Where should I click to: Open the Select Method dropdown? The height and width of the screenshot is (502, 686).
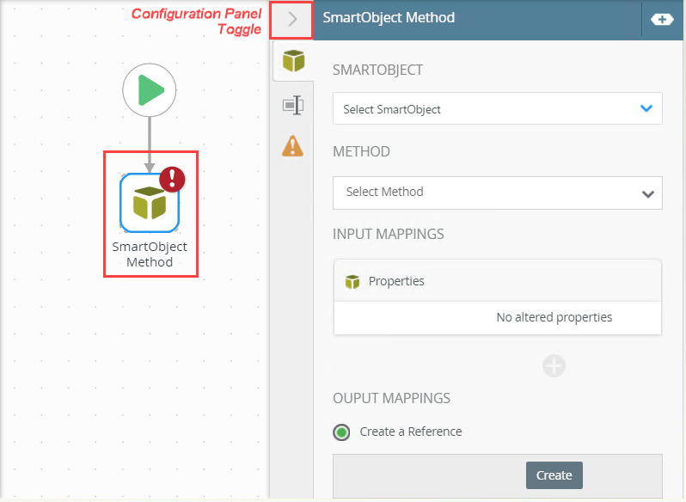click(498, 193)
